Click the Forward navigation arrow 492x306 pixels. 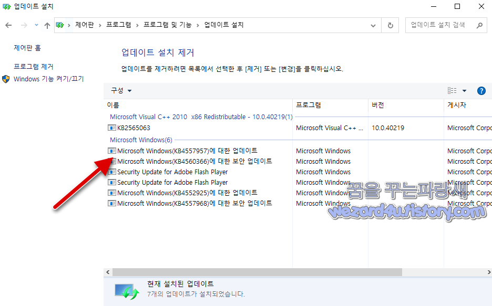click(24, 25)
